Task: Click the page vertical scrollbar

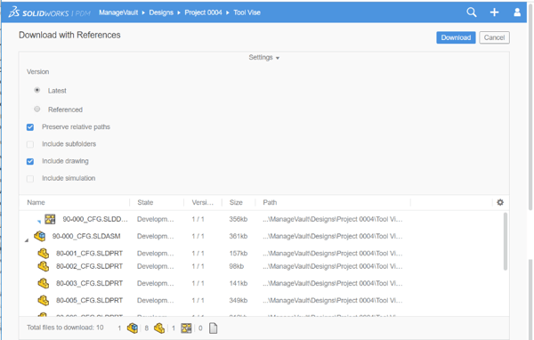Action: click(x=530, y=106)
